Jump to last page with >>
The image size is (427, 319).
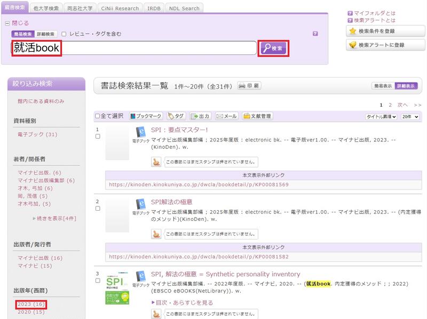[x=417, y=105]
